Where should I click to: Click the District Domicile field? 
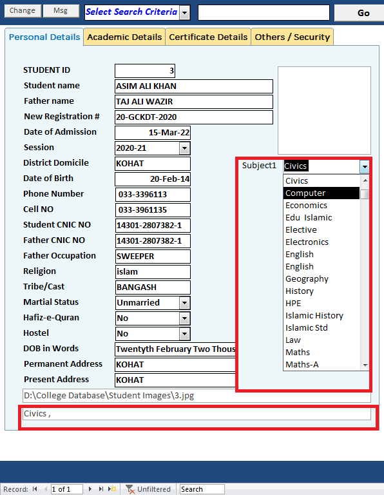coord(153,164)
